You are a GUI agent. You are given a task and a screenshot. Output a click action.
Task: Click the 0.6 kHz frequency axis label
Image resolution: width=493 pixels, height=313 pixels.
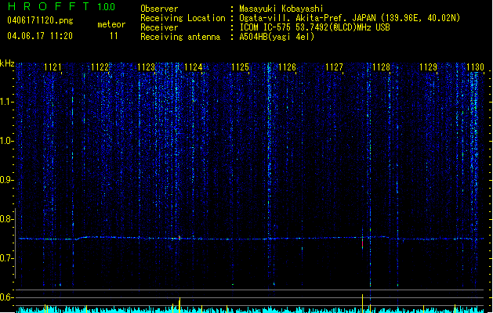[x=6, y=297]
